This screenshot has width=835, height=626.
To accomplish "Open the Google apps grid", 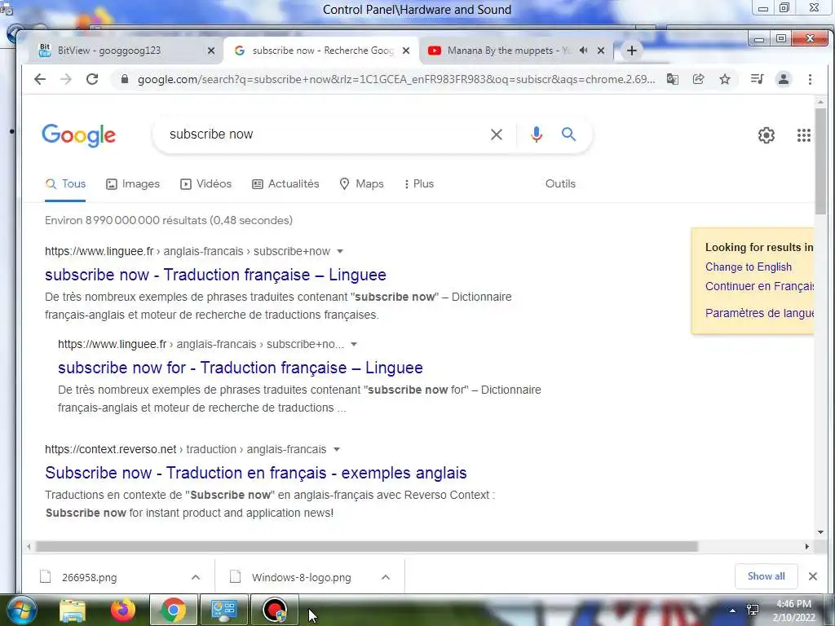I will [803, 135].
